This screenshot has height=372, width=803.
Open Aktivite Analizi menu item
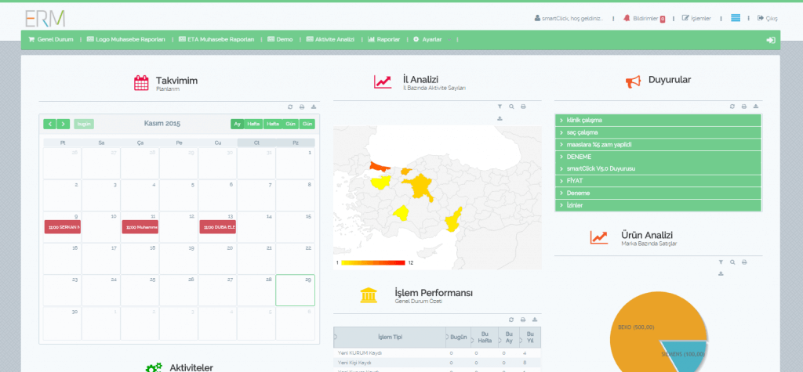coord(330,39)
